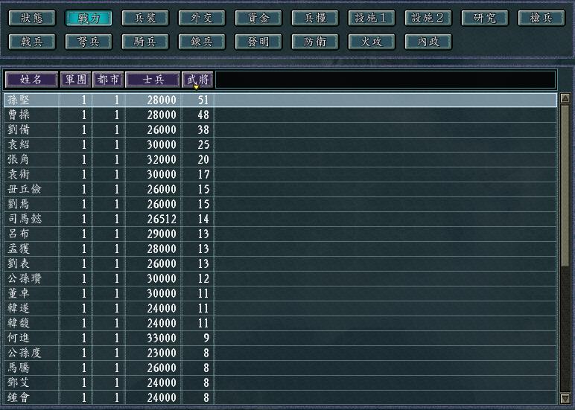575x410 pixels.
Task: Select the 鍾會 row
Action: 281,397
